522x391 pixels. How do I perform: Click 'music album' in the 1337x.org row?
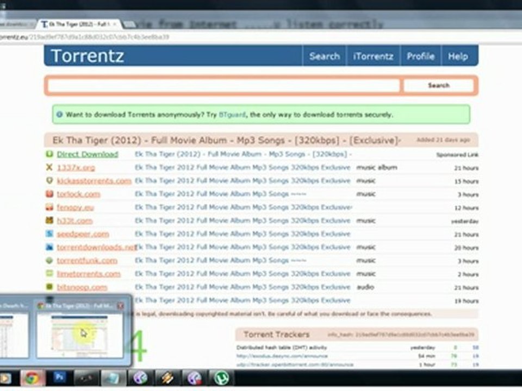[376, 167]
